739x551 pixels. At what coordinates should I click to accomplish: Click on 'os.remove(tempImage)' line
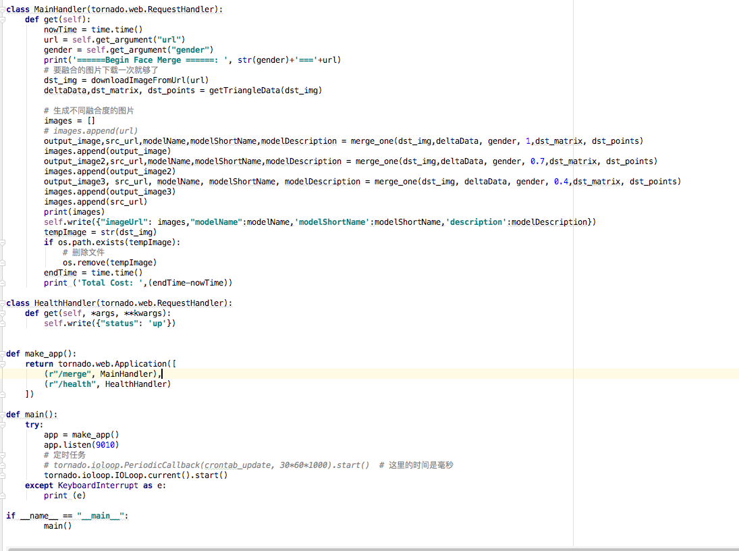tap(110, 263)
